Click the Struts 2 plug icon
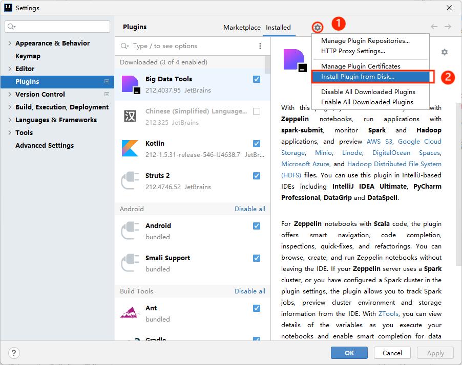The image size is (462, 365). click(x=130, y=180)
